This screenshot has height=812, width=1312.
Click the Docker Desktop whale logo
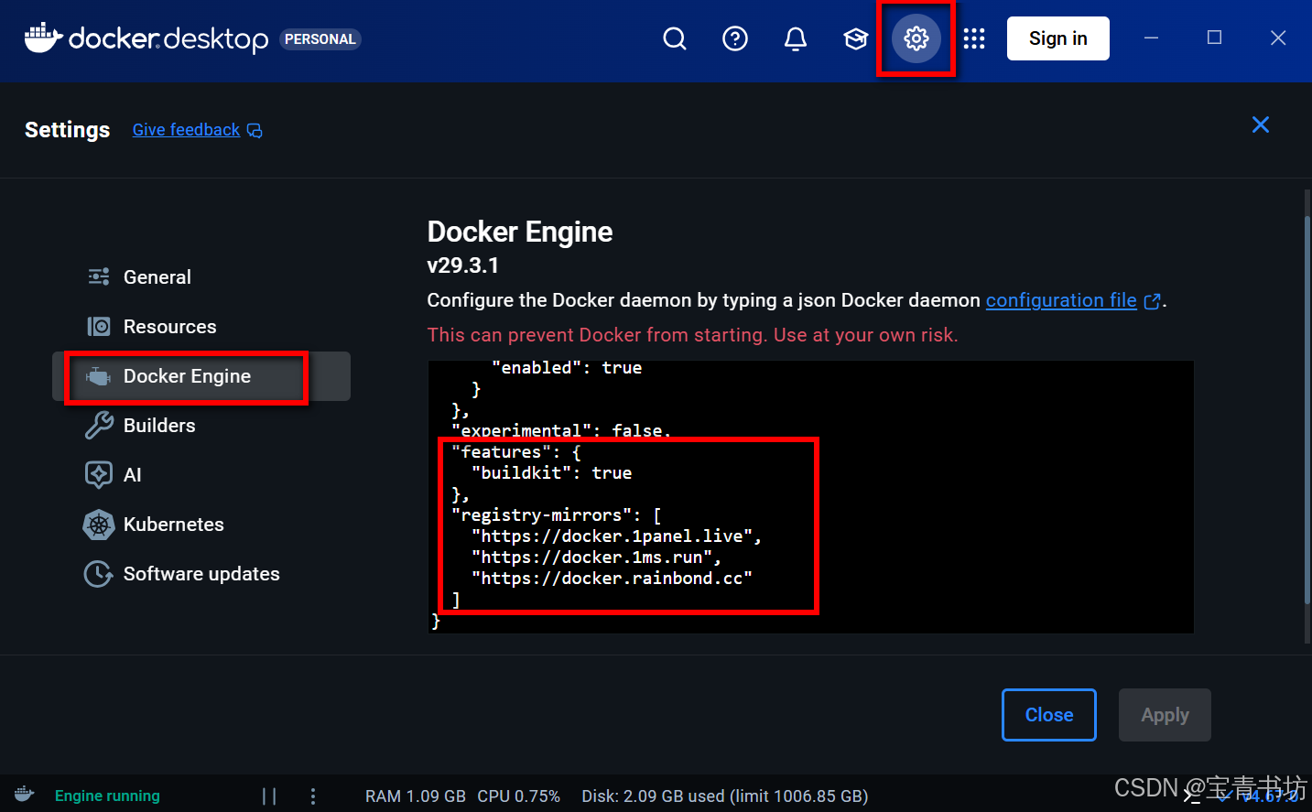[43, 38]
